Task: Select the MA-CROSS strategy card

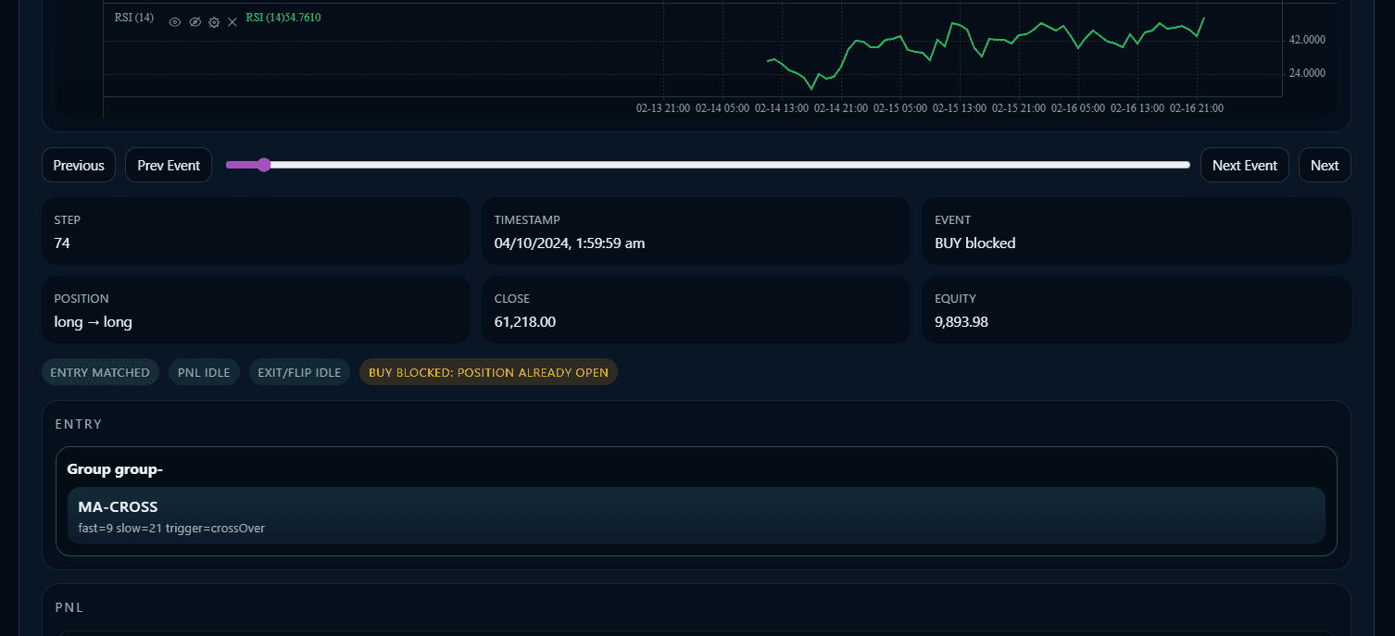Action: coord(696,516)
